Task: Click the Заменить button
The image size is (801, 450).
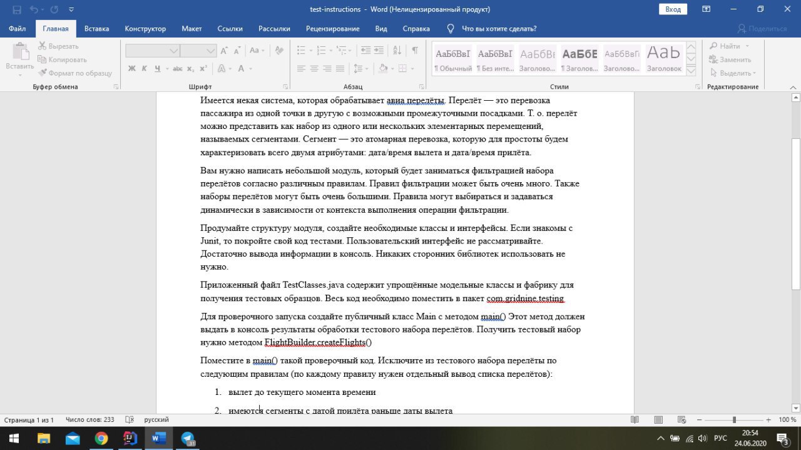Action: [x=730, y=59]
